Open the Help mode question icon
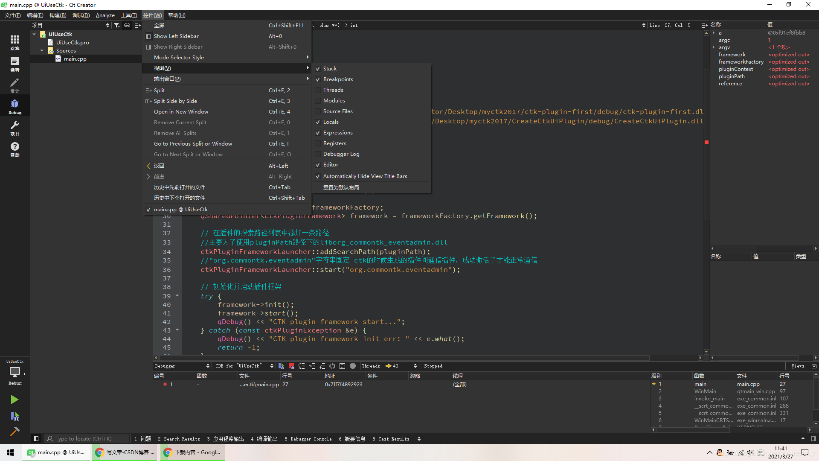 15,146
